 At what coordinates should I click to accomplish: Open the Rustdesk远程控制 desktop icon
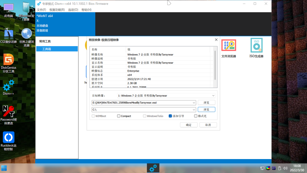coord(9,141)
